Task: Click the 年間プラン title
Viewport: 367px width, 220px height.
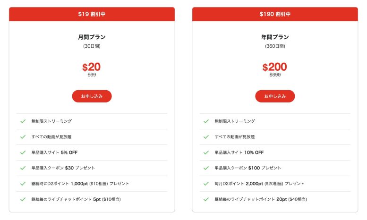Action: click(x=275, y=37)
